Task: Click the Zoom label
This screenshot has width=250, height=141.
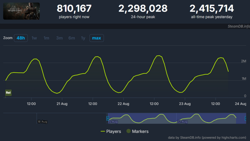Action: tap(8, 38)
